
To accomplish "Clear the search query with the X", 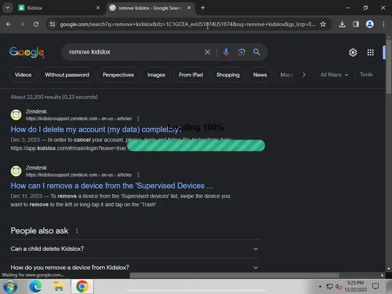I will coord(207,52).
